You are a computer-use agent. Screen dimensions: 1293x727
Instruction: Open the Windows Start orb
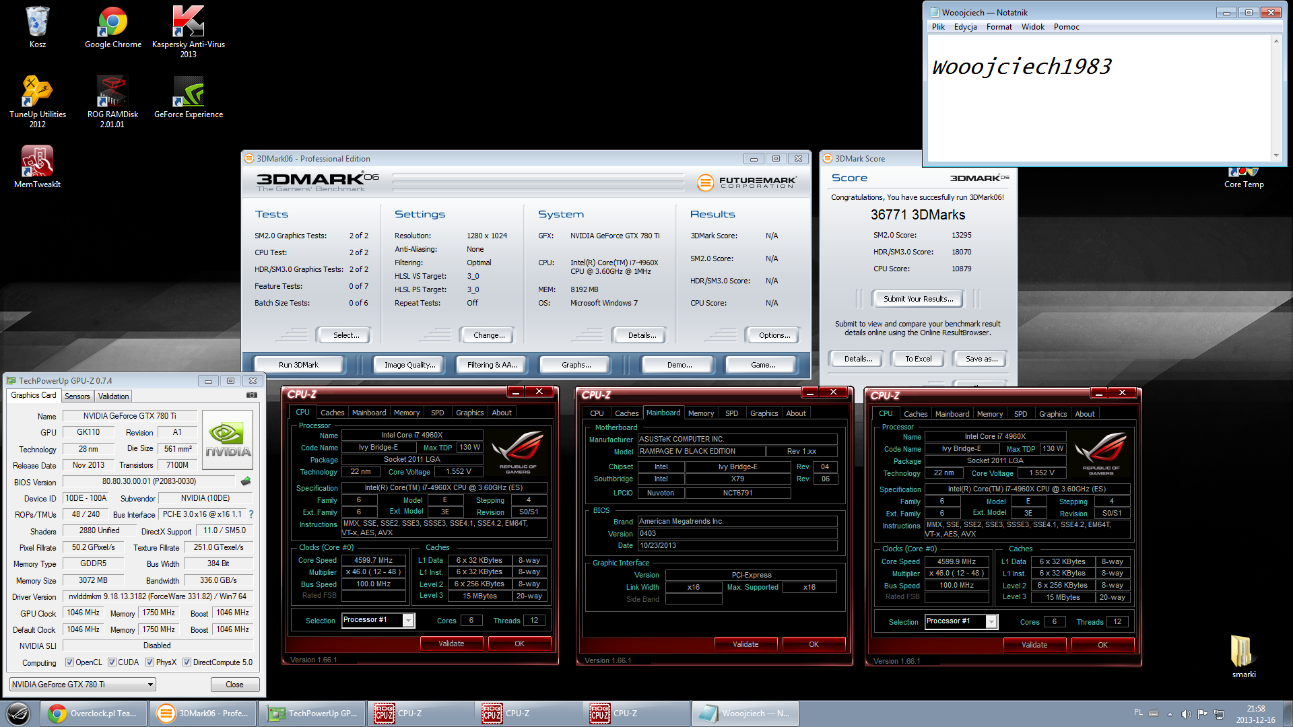(x=18, y=714)
